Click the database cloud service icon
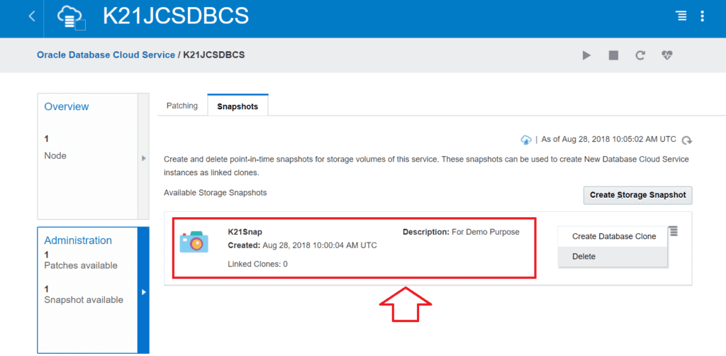Screen dimensions: 726x356 click(72, 18)
